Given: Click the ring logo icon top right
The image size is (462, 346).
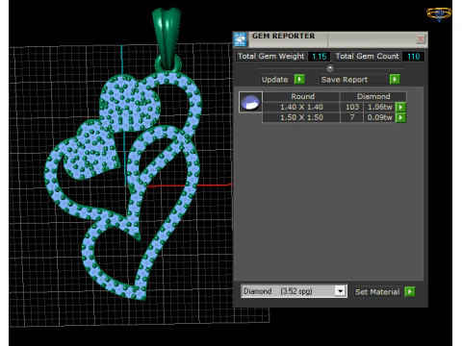Looking at the screenshot, I should coord(439,14).
